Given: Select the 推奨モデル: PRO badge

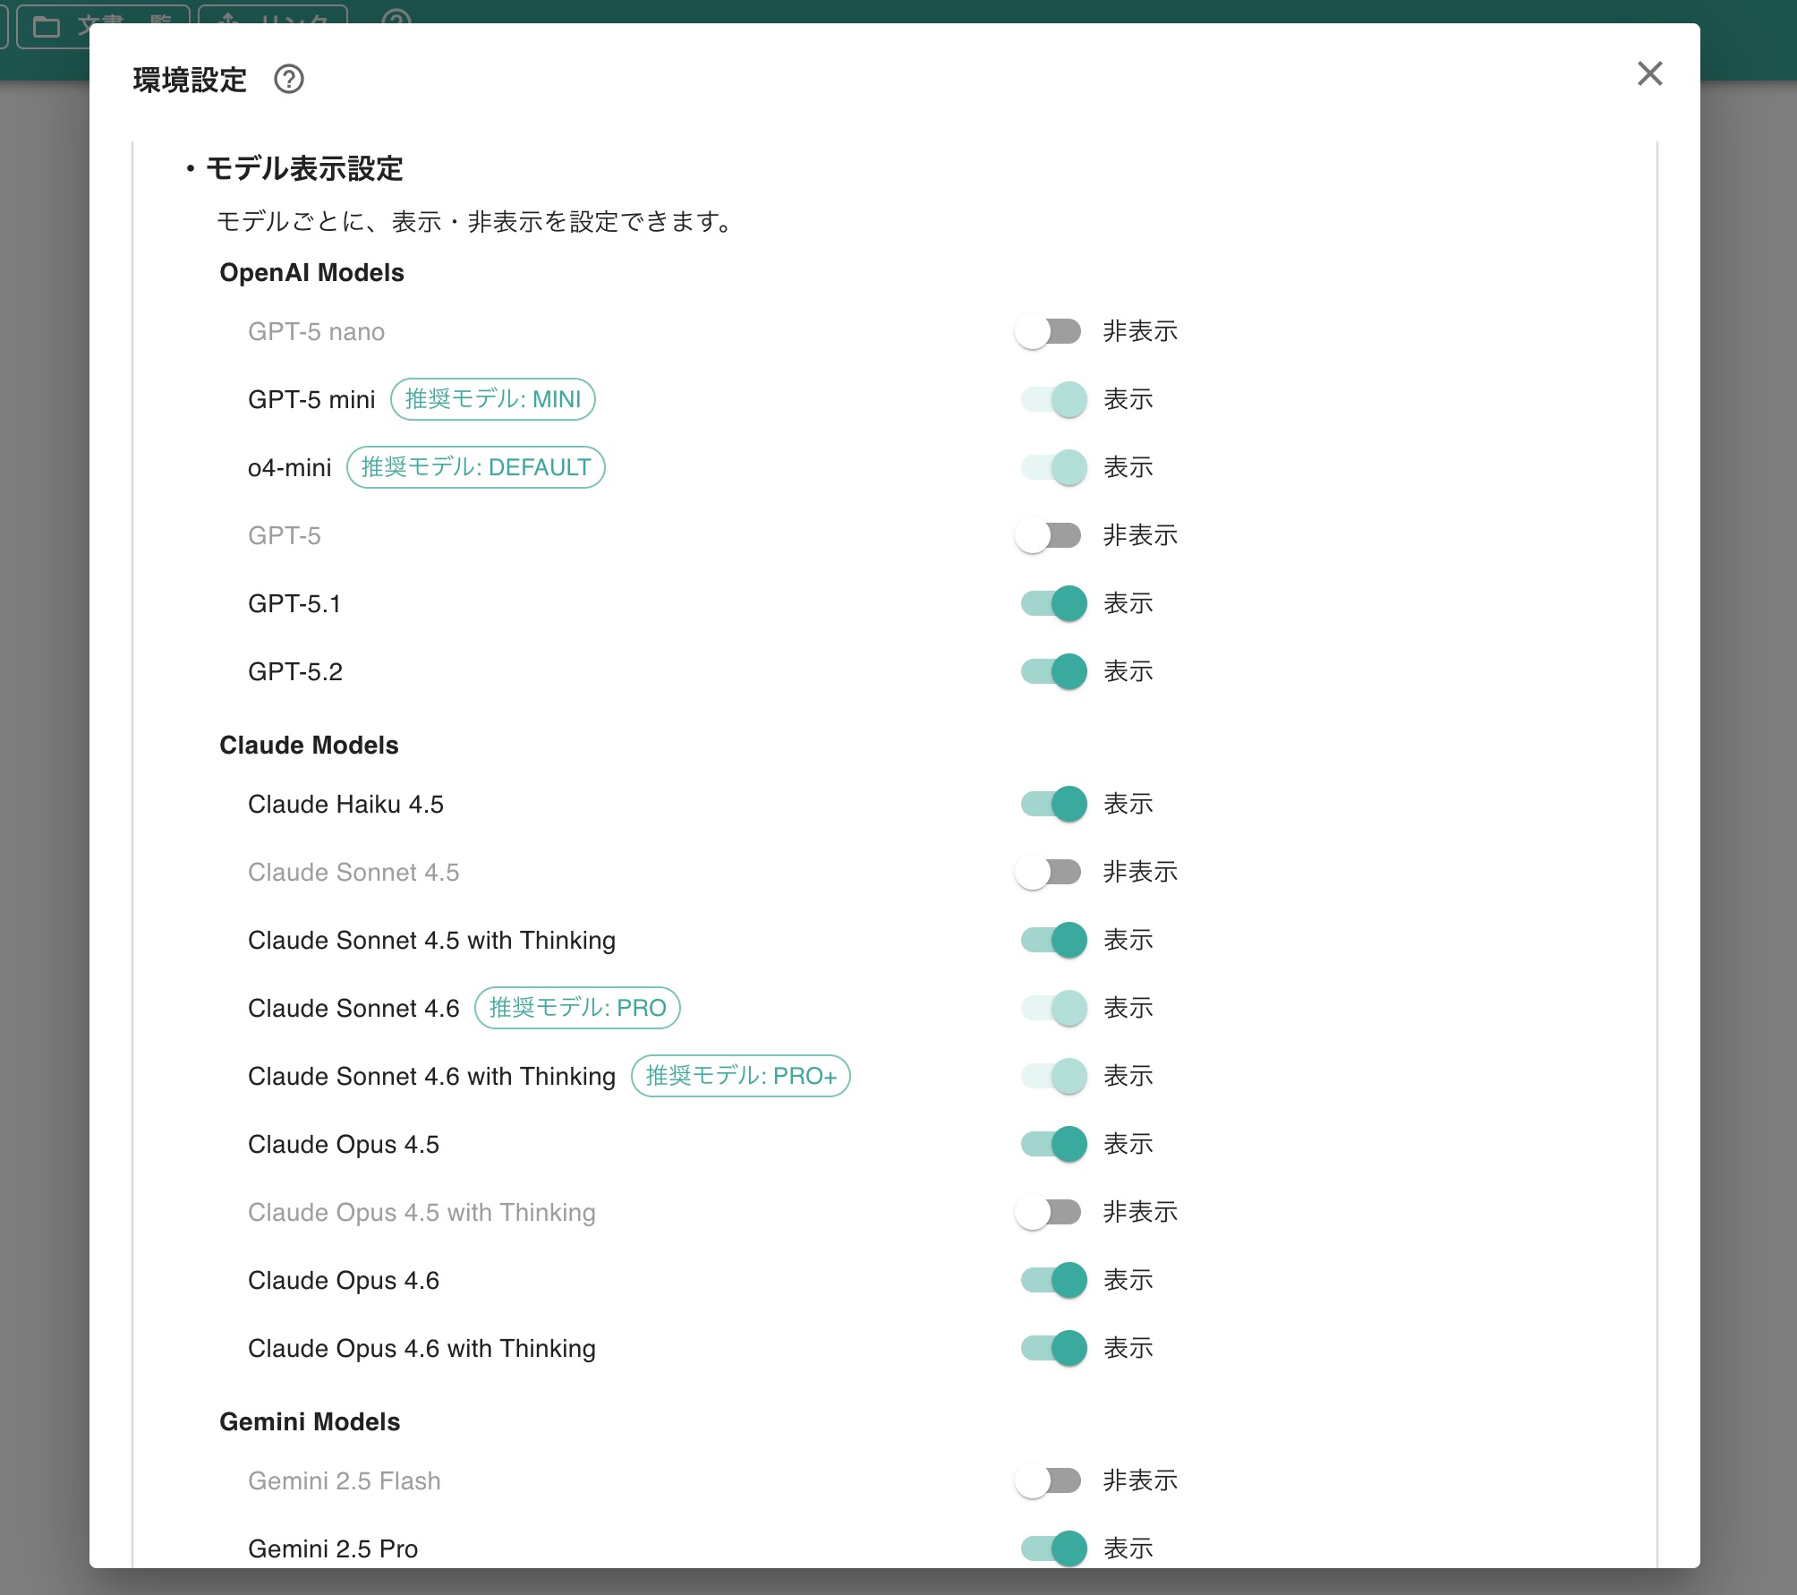Looking at the screenshot, I should point(577,1008).
